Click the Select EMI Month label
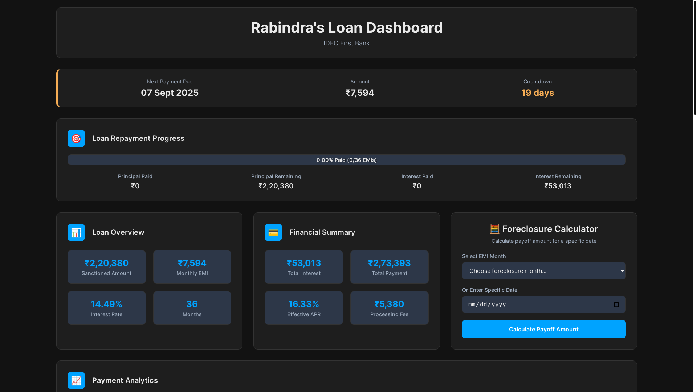The image size is (697, 392). [x=484, y=256]
